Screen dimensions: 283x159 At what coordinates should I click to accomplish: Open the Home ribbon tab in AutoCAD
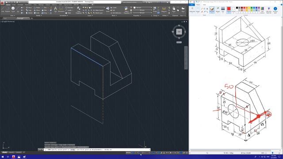tap(8, 5)
